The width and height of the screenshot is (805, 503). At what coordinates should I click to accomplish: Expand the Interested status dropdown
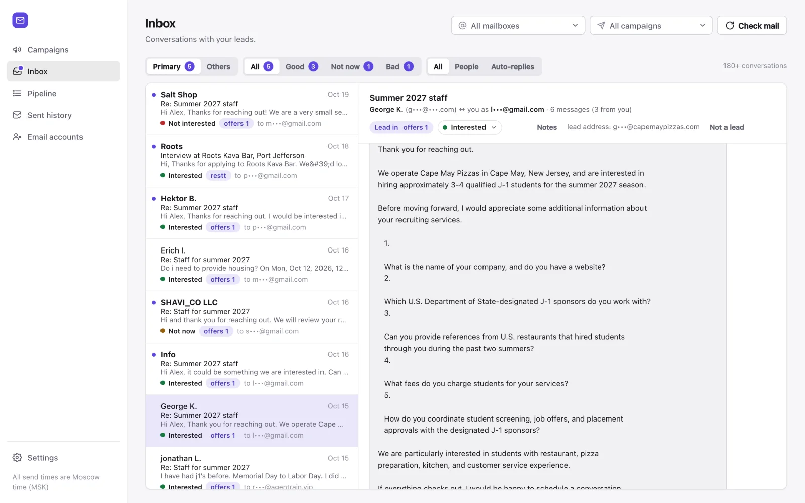(469, 127)
